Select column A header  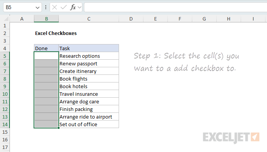click(x=22, y=19)
